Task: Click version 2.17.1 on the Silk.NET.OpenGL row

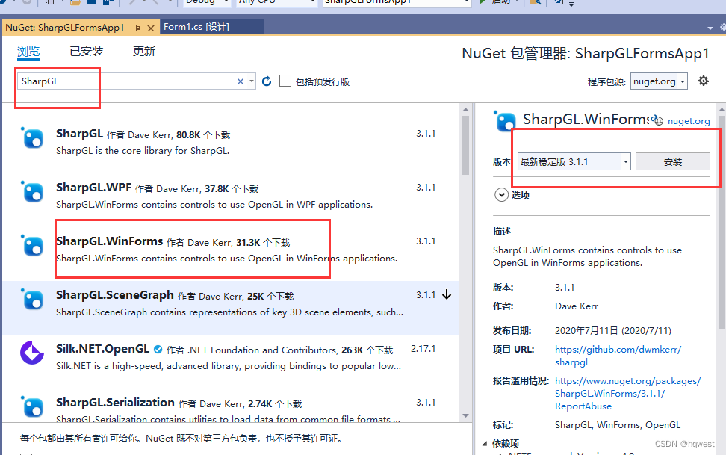Action: click(423, 348)
